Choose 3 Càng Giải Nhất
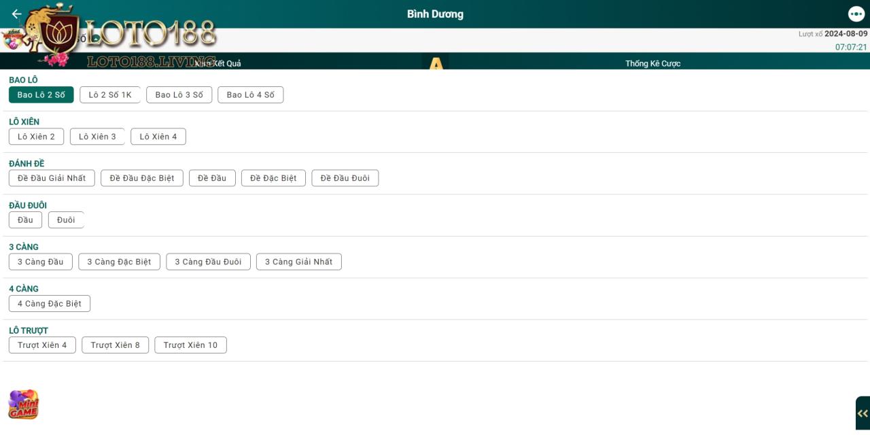This screenshot has width=870, height=435. 298,262
